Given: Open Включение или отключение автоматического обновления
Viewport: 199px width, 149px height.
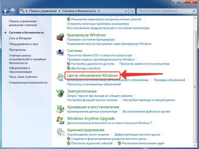Looking at the screenshot, I should (x=108, y=80).
